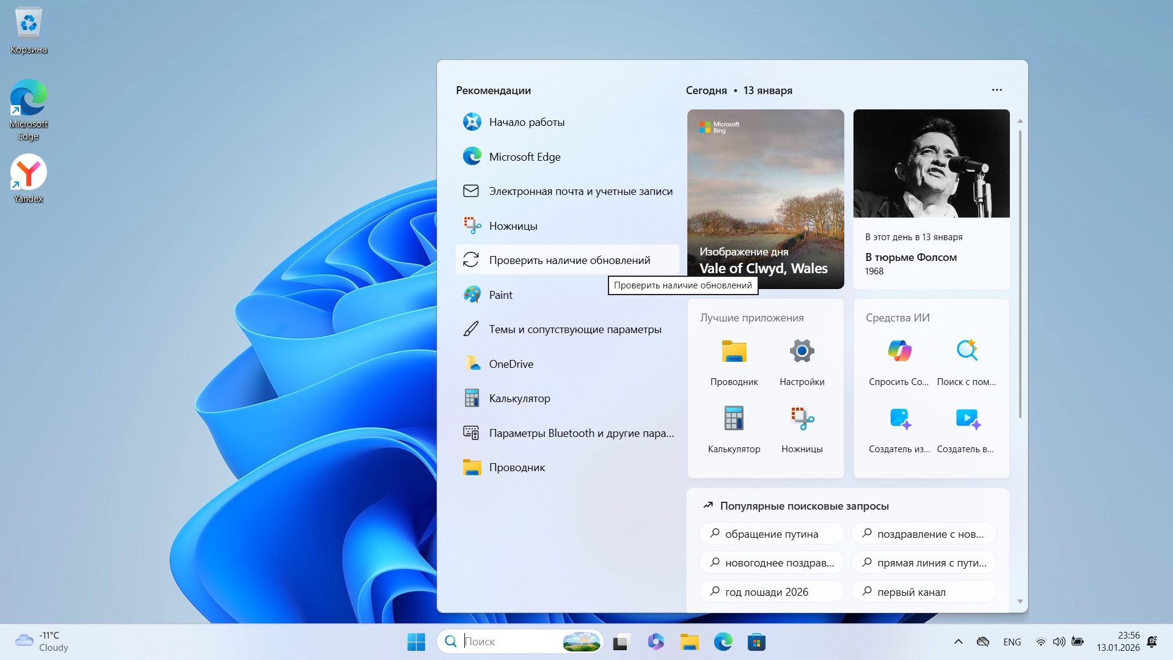Open Bing image of the day Vale of Clwyd
The width and height of the screenshot is (1173, 660).
coord(765,199)
